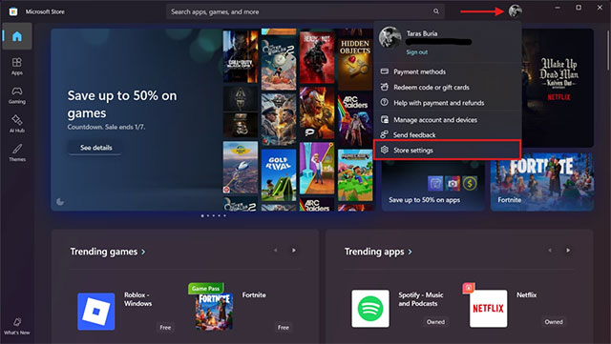Screen dimensions: 611x344
Task: Click Free button for Fortnite
Action: (284, 327)
